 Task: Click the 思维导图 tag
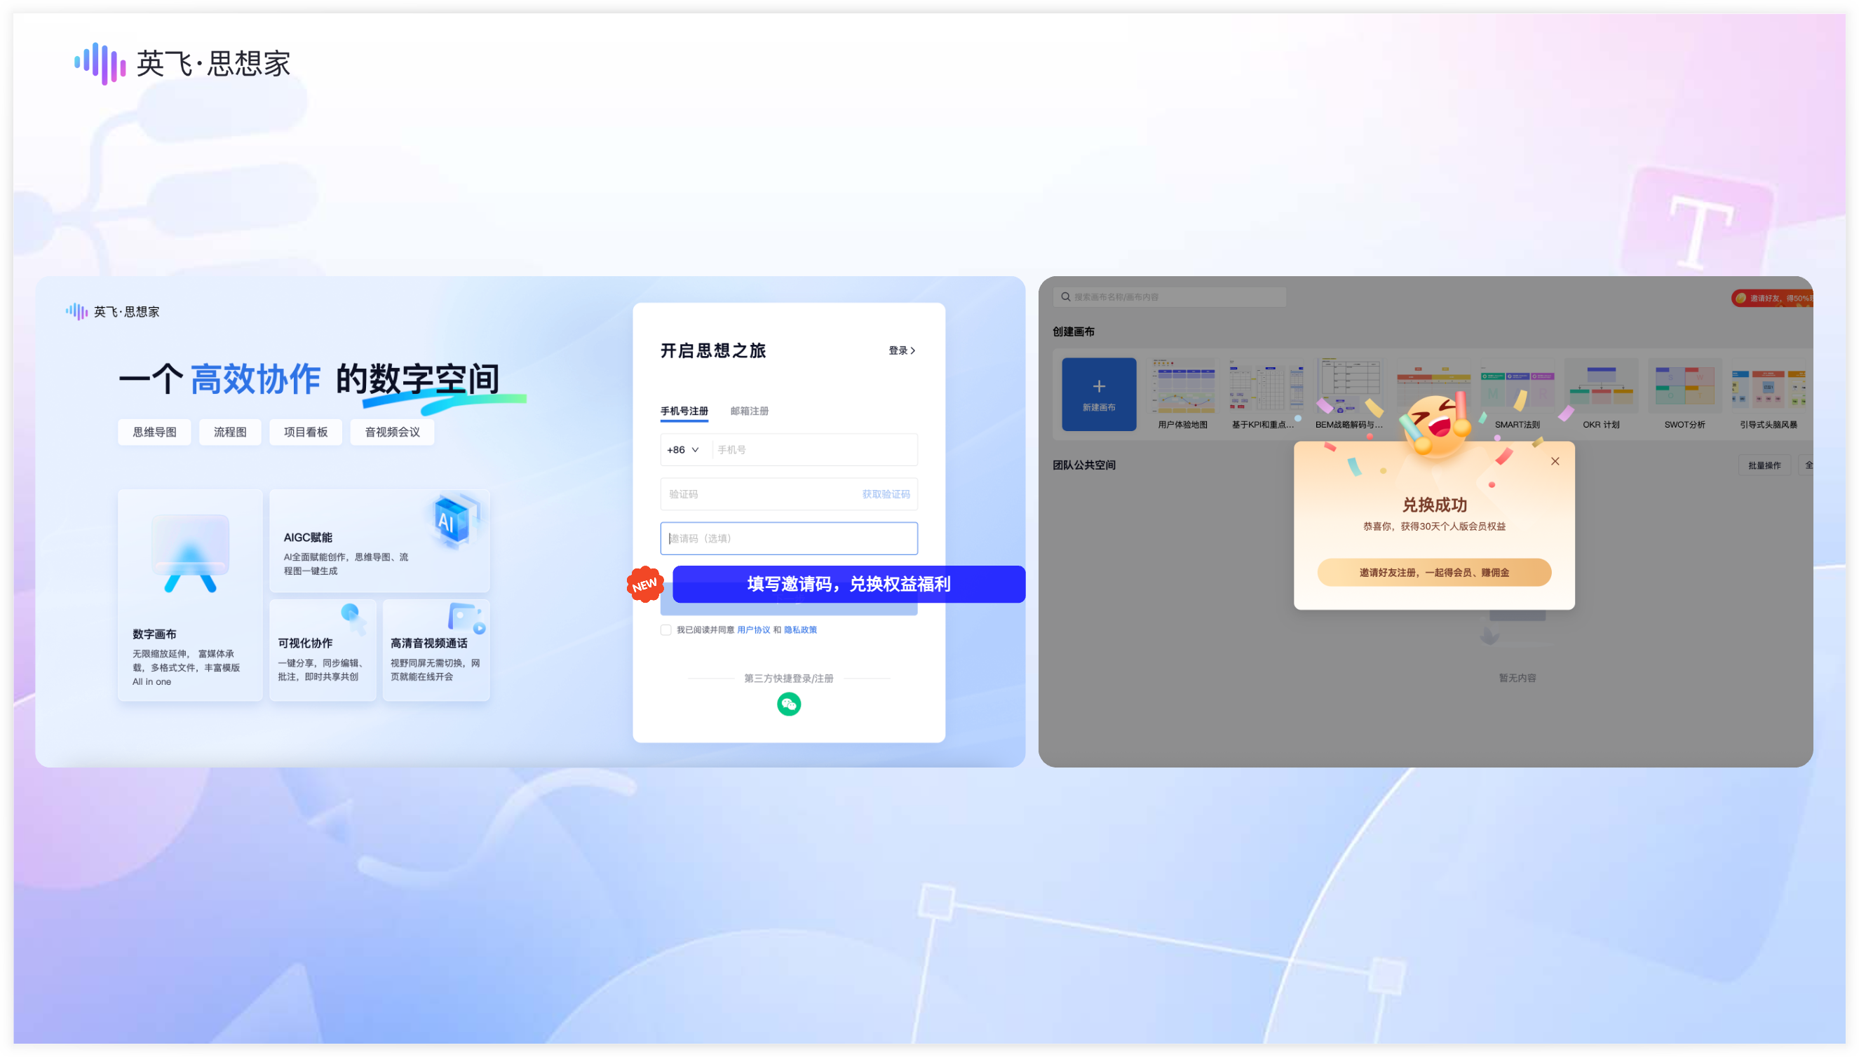coord(154,432)
